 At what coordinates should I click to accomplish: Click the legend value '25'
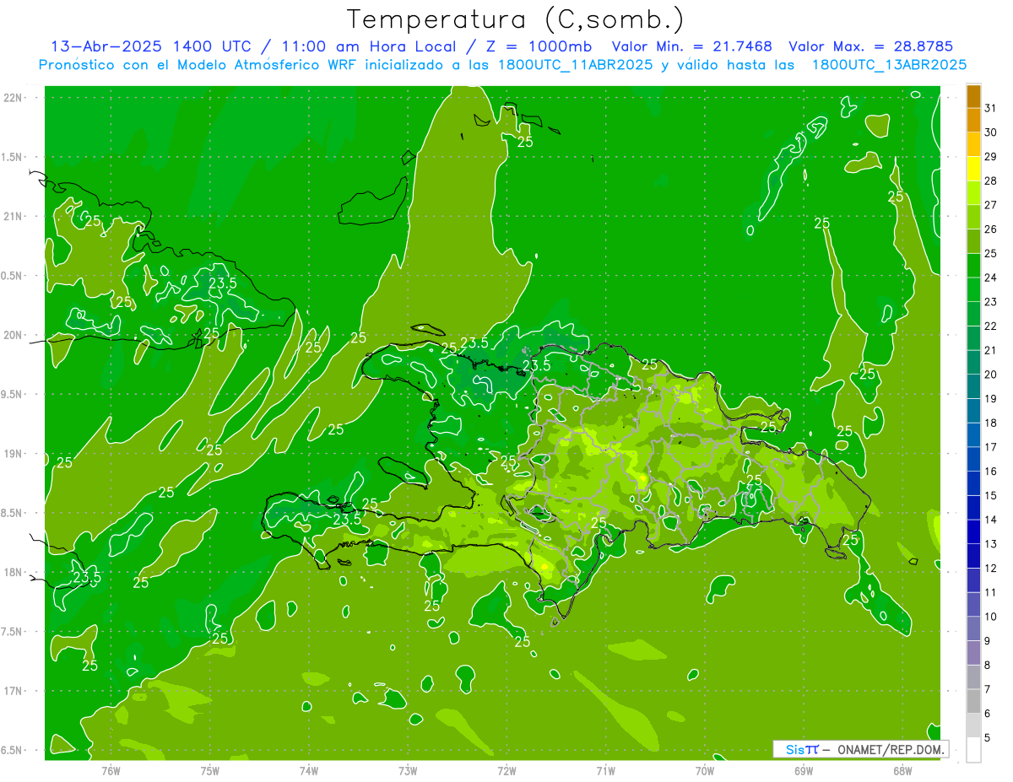[x=991, y=253]
